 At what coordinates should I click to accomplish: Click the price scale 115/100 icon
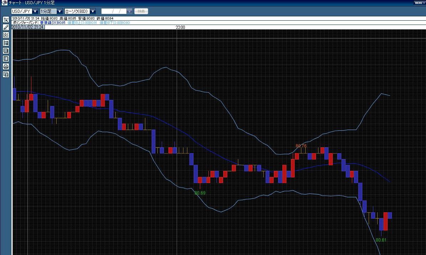coord(6,43)
